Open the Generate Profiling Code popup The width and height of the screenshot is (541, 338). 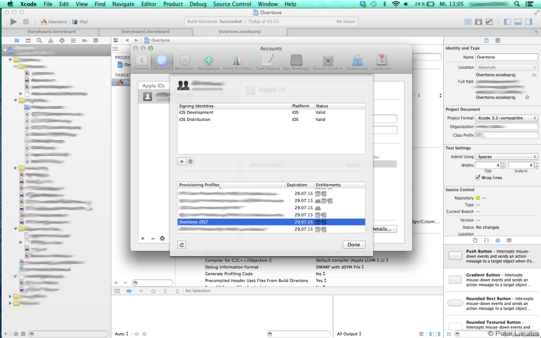pyautogui.click(x=321, y=274)
